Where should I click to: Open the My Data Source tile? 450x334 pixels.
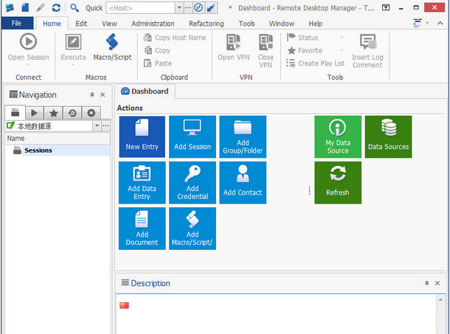pyautogui.click(x=338, y=136)
